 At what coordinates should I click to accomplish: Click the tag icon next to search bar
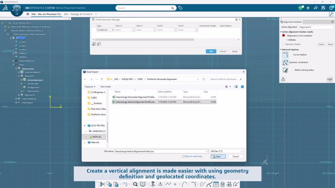180,8
